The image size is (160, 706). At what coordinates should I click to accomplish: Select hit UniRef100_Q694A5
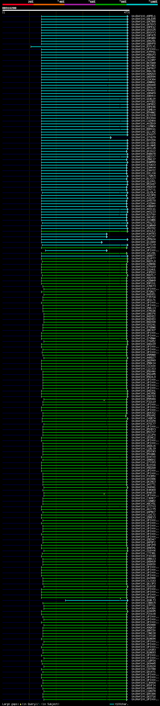[x=143, y=663]
